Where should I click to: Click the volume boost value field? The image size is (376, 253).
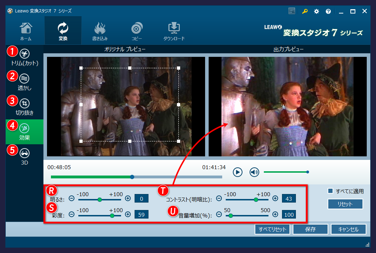[x=289, y=215]
